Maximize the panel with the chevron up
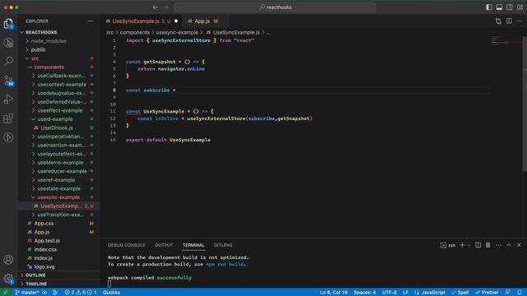 (509, 245)
